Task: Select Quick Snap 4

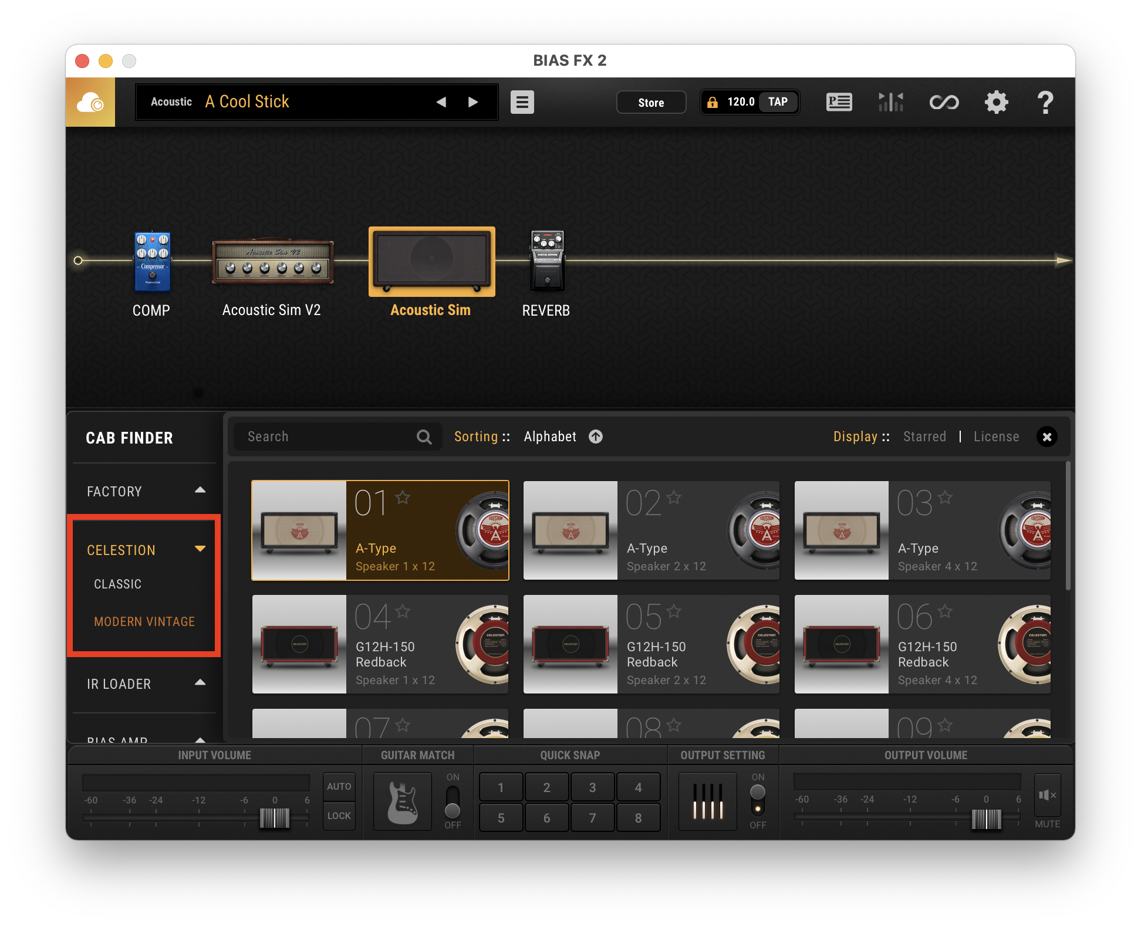Action: (638, 787)
